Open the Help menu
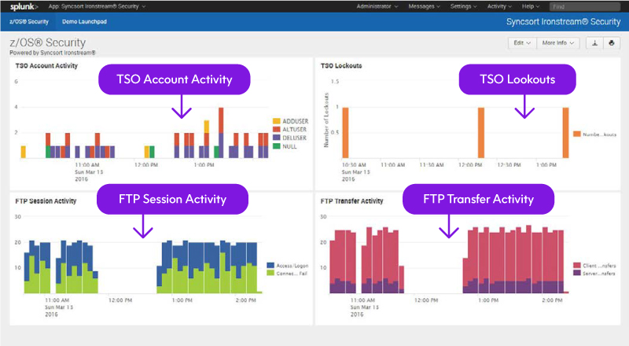 (530, 6)
